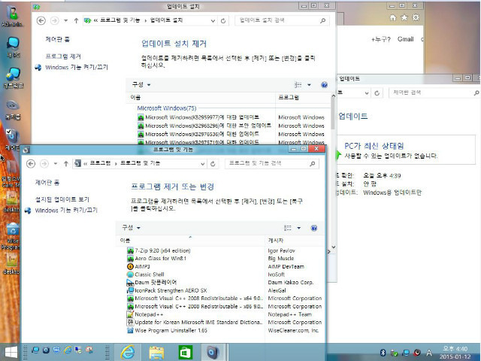Open address bar dropdown in update install window
Image resolution: width=481 pixels, height=361 pixels.
[x=213, y=20]
